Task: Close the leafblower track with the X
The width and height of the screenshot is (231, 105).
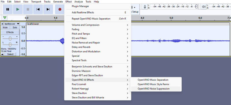Action: (2, 24)
